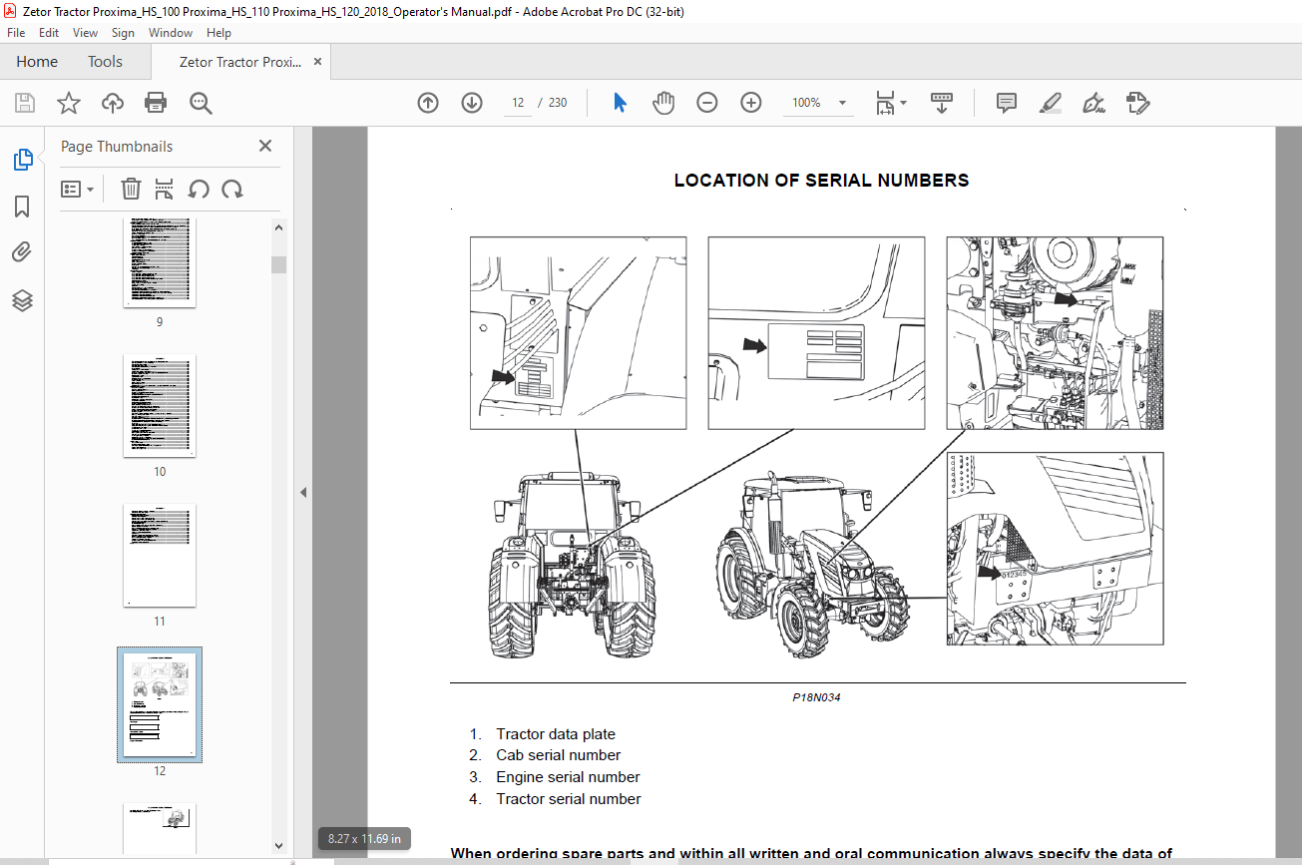Open the Window menu
The height and width of the screenshot is (865, 1302).
[x=171, y=33]
